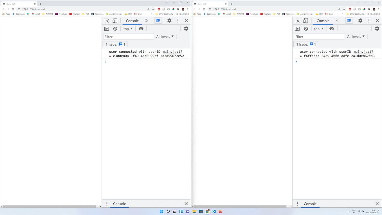This screenshot has width=382, height=215.
Task: Open the main.js:17 source link
Action: [172, 51]
